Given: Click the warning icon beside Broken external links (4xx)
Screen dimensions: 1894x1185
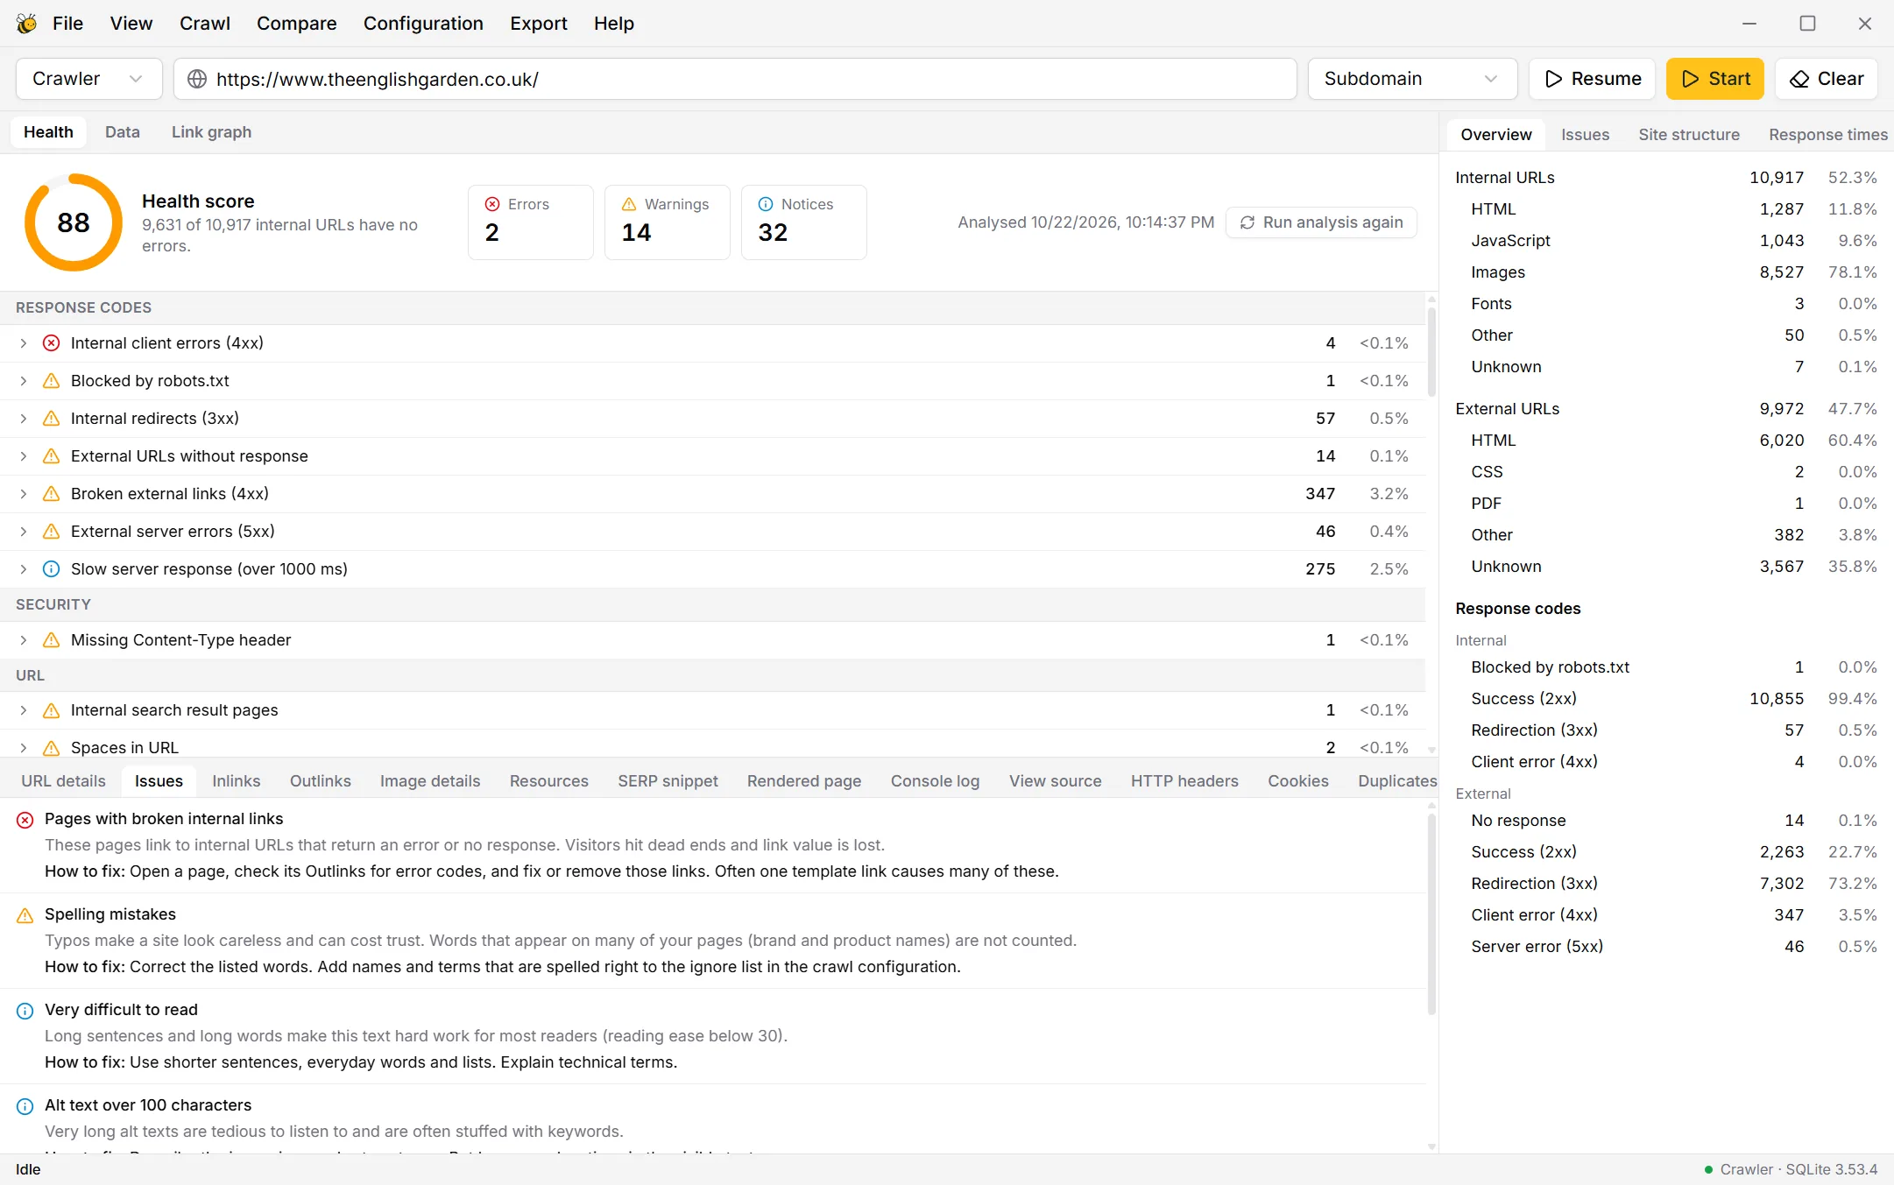Looking at the screenshot, I should [52, 494].
